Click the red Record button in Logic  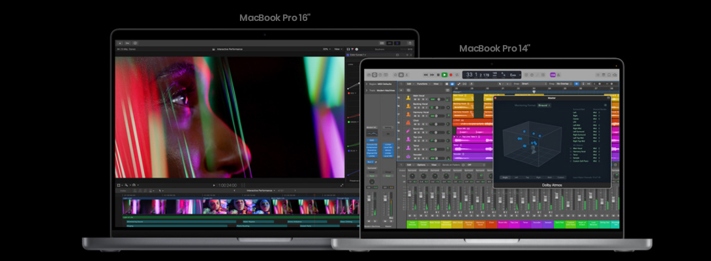451,75
